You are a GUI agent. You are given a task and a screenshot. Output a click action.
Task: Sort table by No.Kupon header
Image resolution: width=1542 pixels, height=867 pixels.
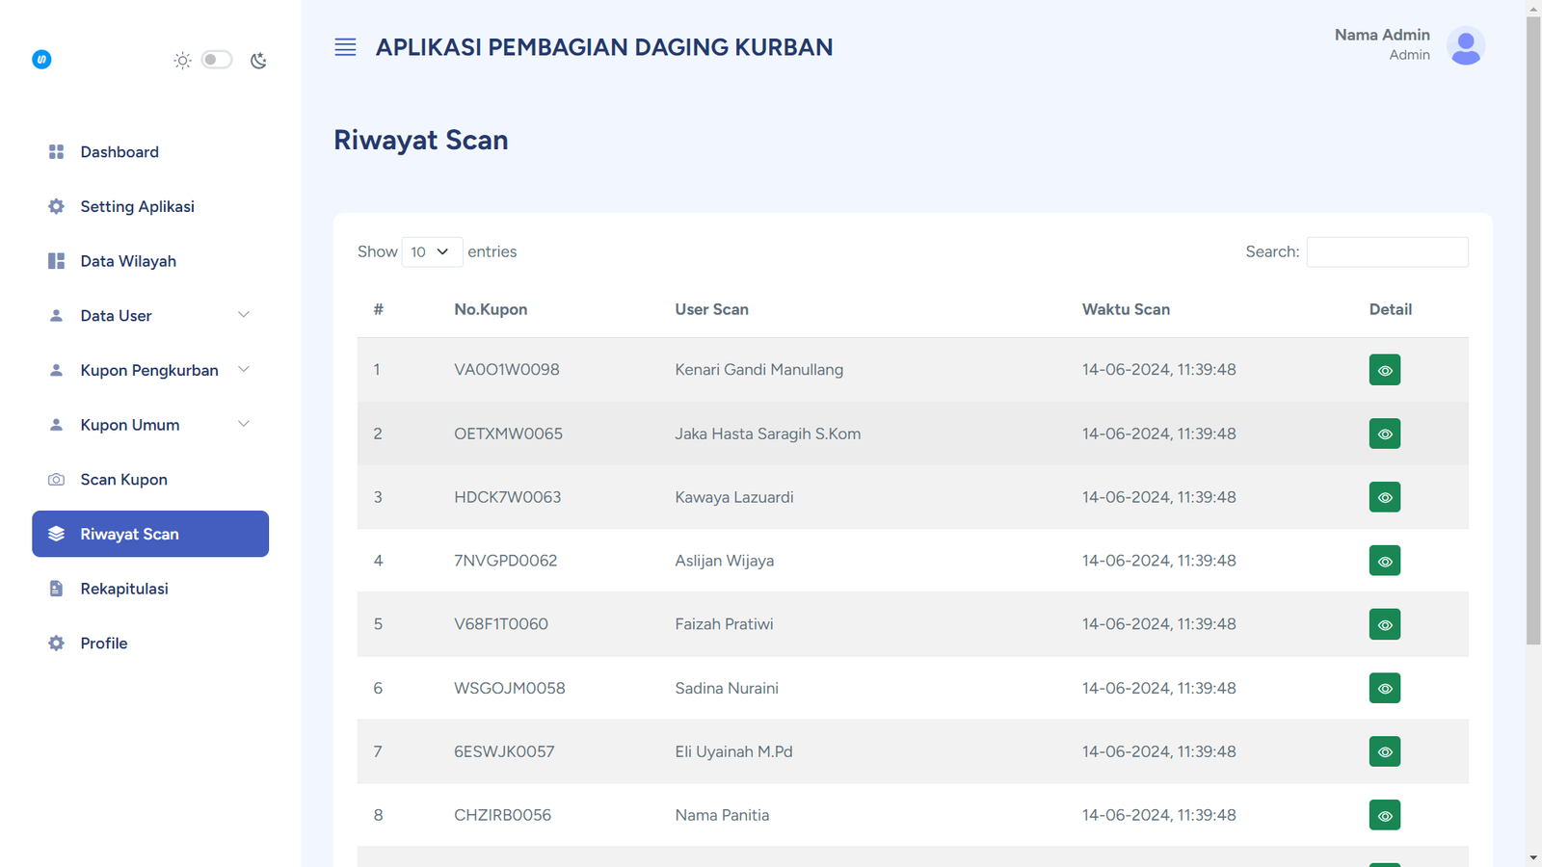[x=491, y=309]
